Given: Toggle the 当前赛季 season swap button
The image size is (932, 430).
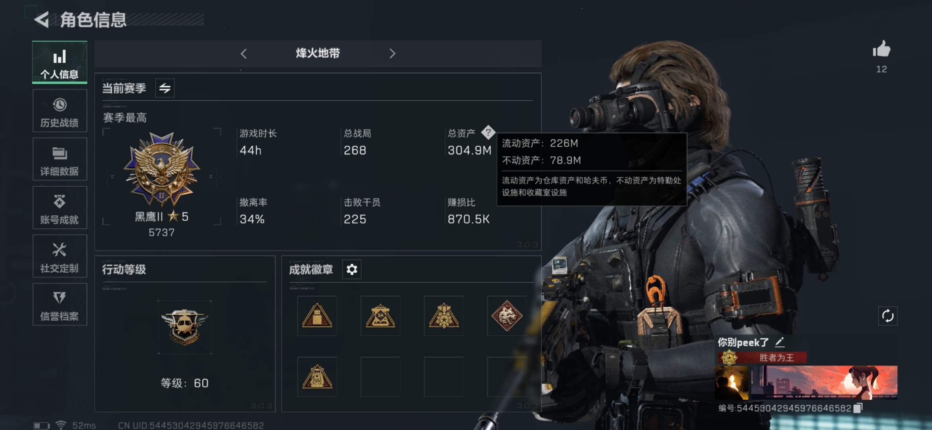Looking at the screenshot, I should (165, 88).
